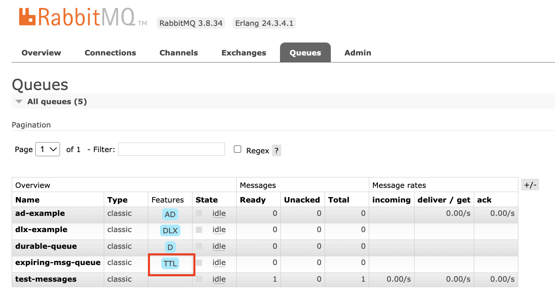555x290 pixels.
Task: Click the Features column header
Action: point(167,200)
